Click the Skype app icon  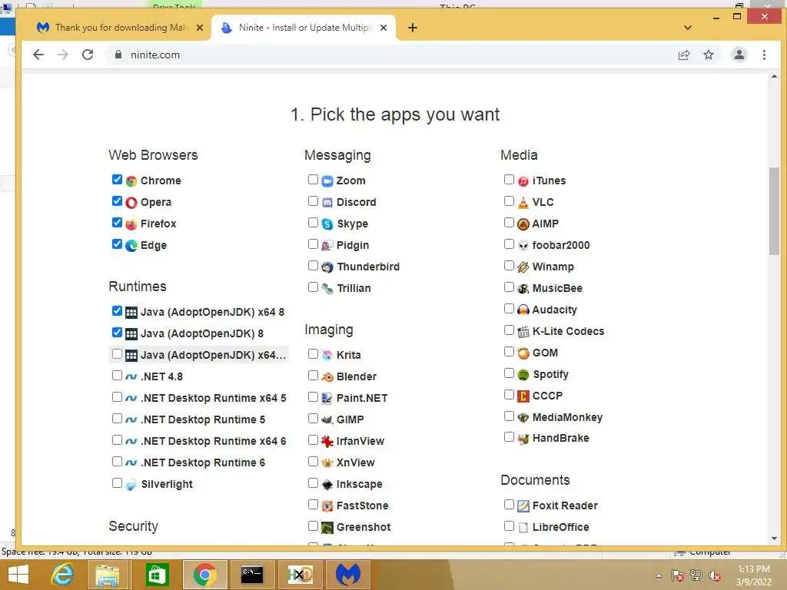pos(327,224)
